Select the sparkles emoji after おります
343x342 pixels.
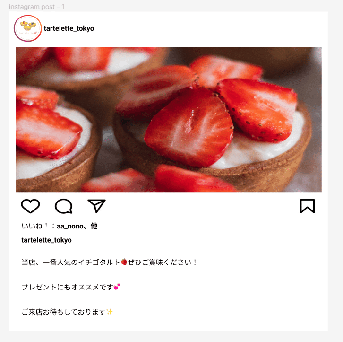(110, 312)
